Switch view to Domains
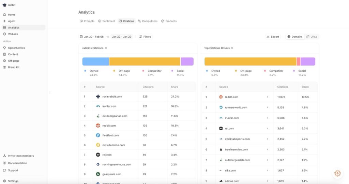This screenshot has width=349, height=184. coord(295,37)
